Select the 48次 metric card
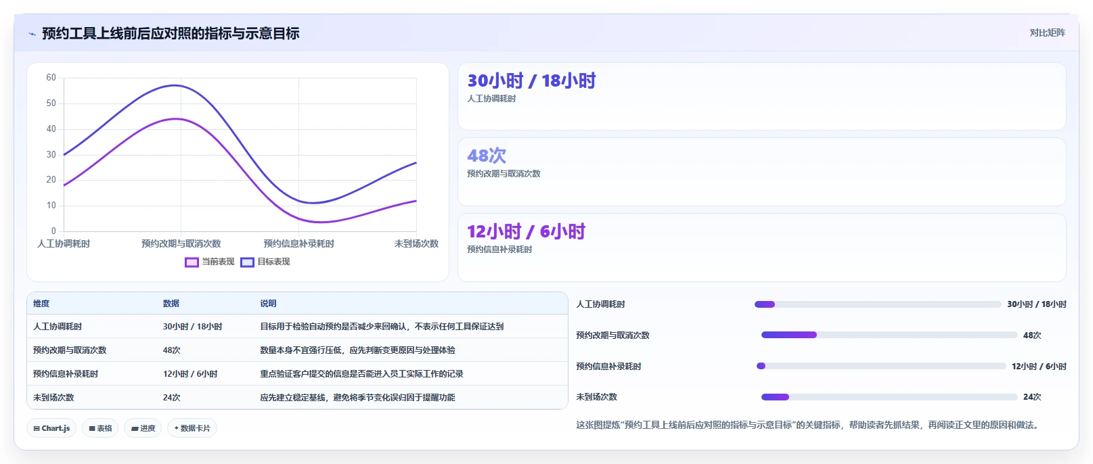Viewport: 1093px width, 464px height. (762, 172)
